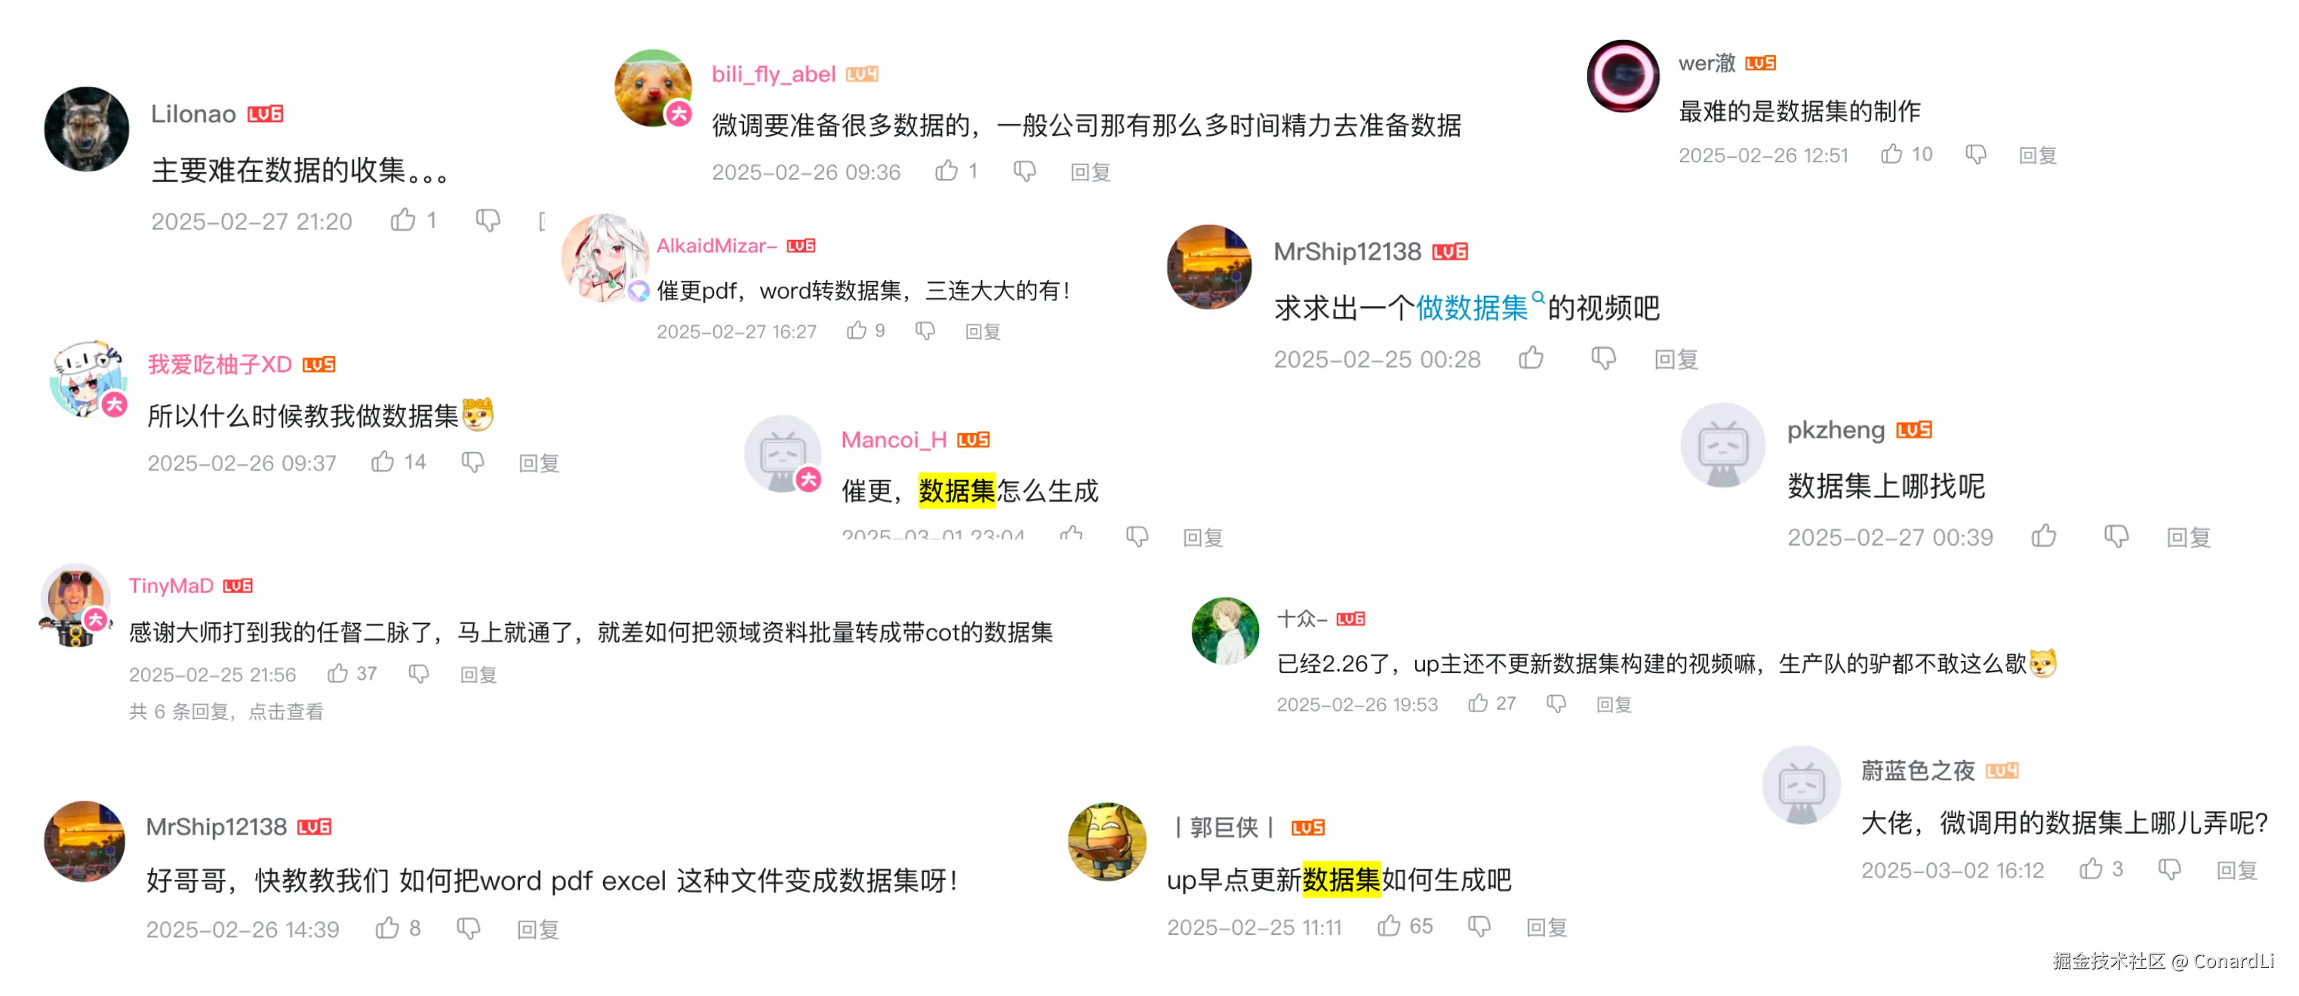Screen dimensions: 2299x996
Task: Like pkzheng's comment 数据集上哪找呢
Action: click(x=2044, y=536)
